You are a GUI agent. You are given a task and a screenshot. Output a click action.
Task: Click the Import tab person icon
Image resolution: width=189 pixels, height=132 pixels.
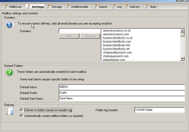coord(96,7)
